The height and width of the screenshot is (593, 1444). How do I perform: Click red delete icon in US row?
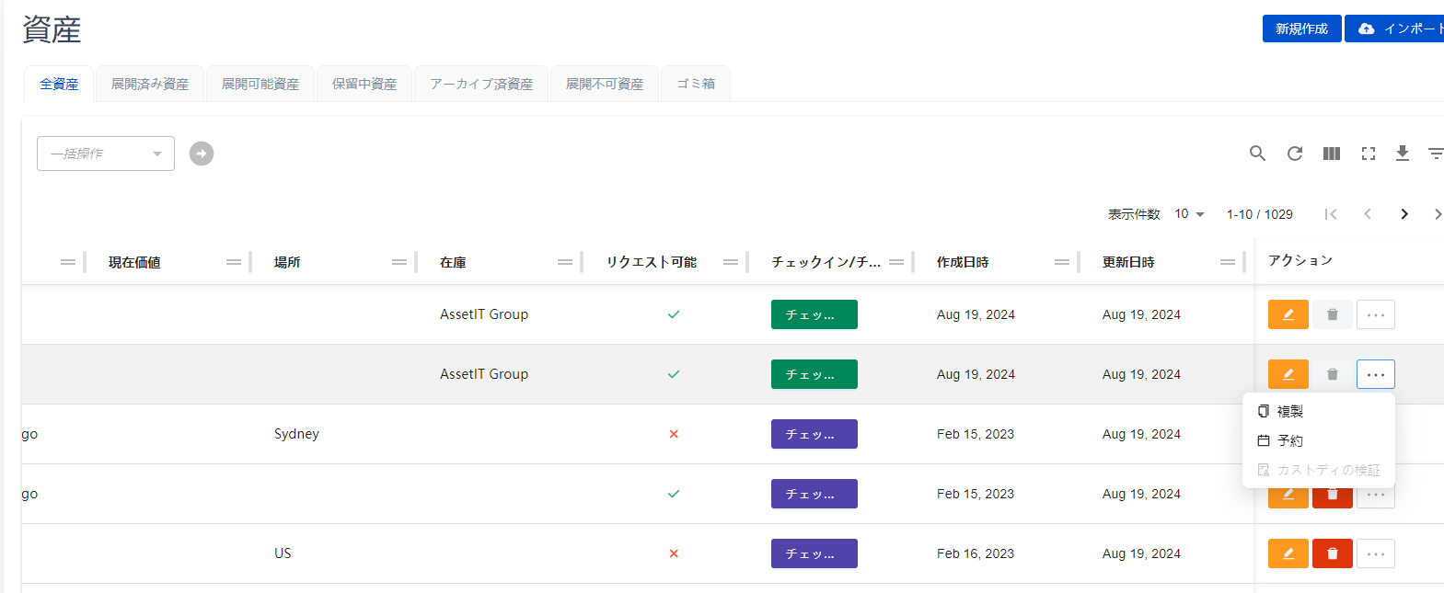1332,553
